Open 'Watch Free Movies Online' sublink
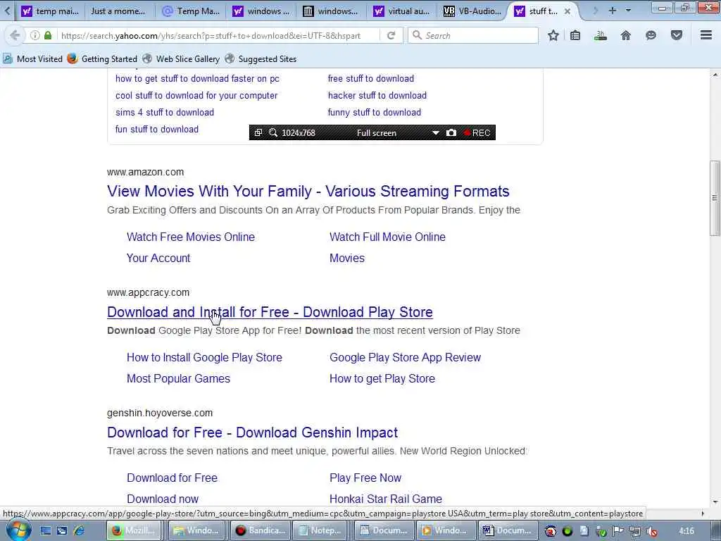 pyautogui.click(x=190, y=237)
